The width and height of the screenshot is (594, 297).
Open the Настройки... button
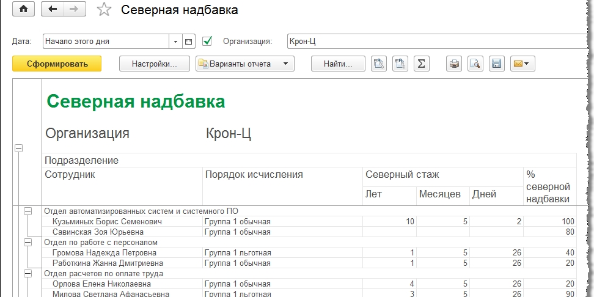(154, 64)
